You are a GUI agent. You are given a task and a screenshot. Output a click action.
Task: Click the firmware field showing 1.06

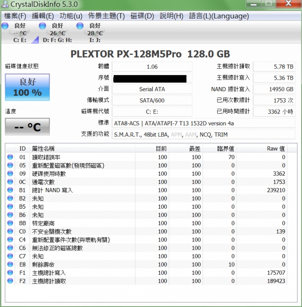point(152,67)
